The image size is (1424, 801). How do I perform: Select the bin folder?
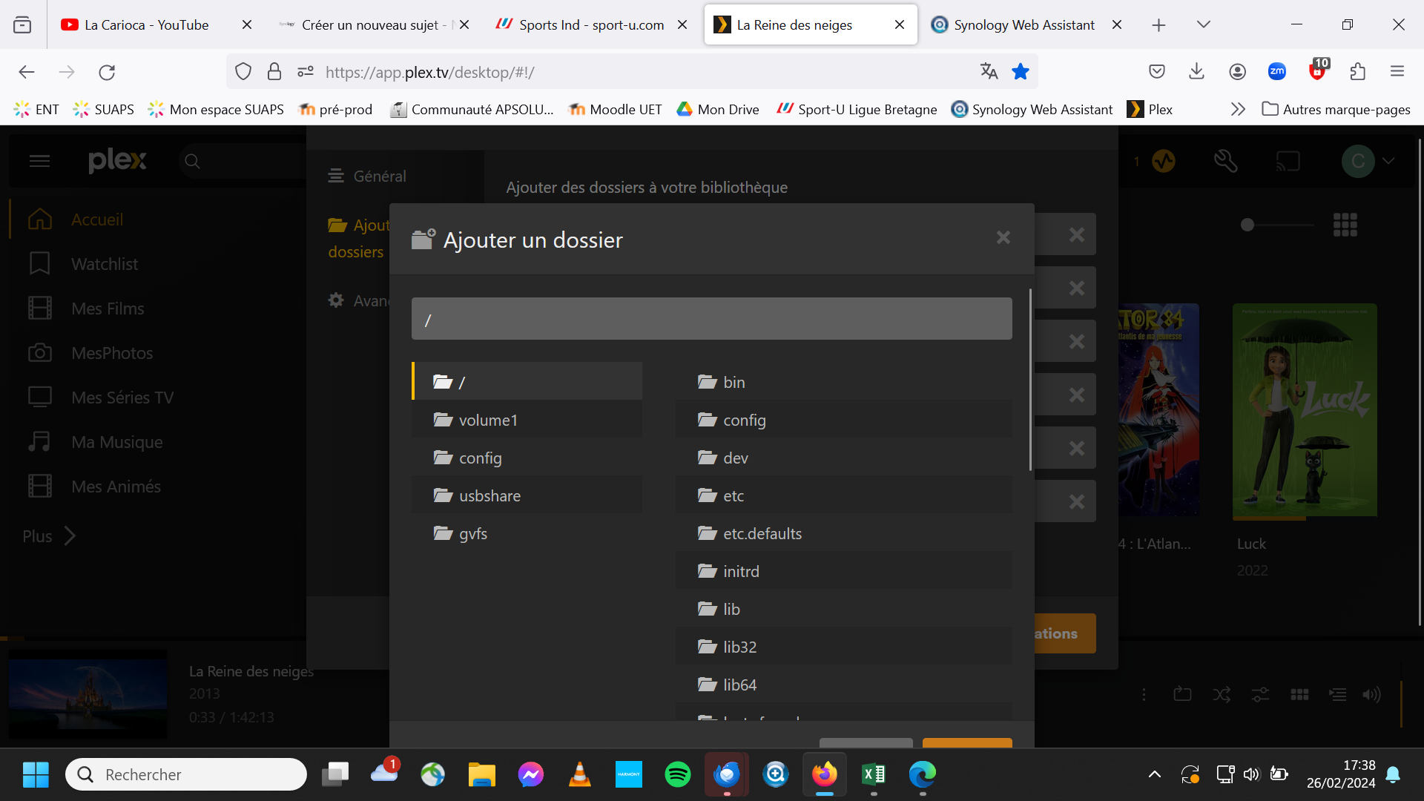click(843, 382)
